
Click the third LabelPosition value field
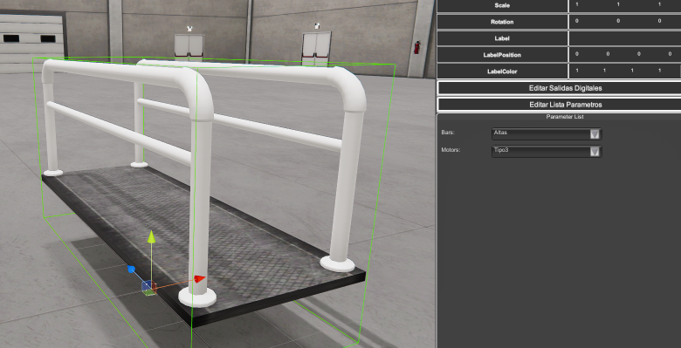pos(639,54)
